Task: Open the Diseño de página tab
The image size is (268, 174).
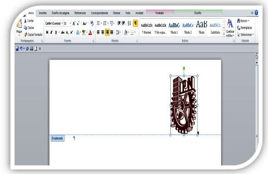Action: tap(60, 13)
